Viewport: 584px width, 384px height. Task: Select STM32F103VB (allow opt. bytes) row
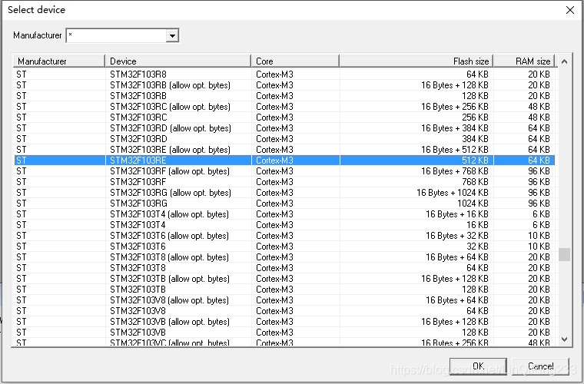click(284, 322)
